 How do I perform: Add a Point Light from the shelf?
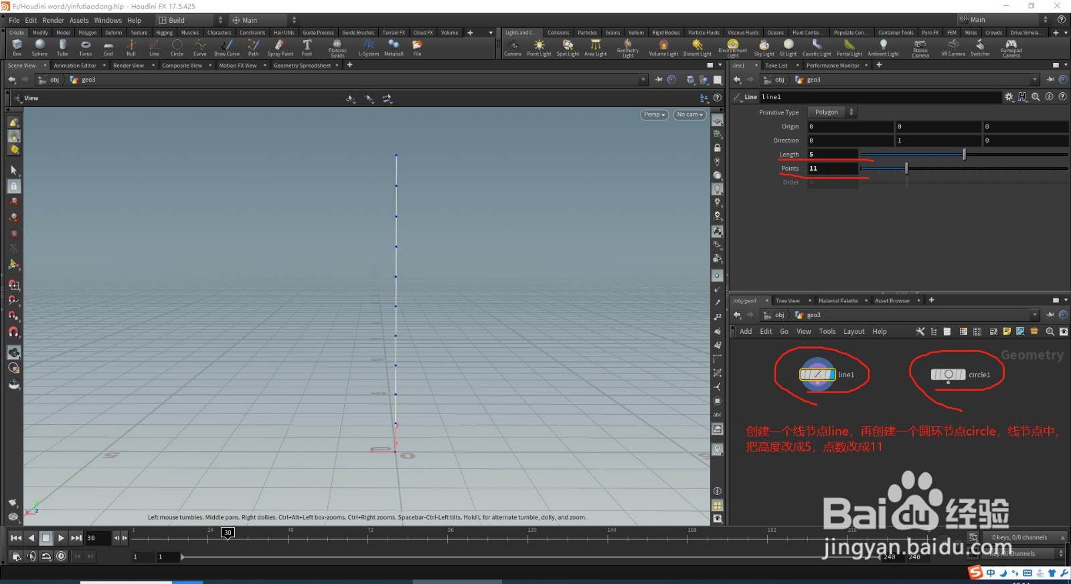(x=539, y=47)
